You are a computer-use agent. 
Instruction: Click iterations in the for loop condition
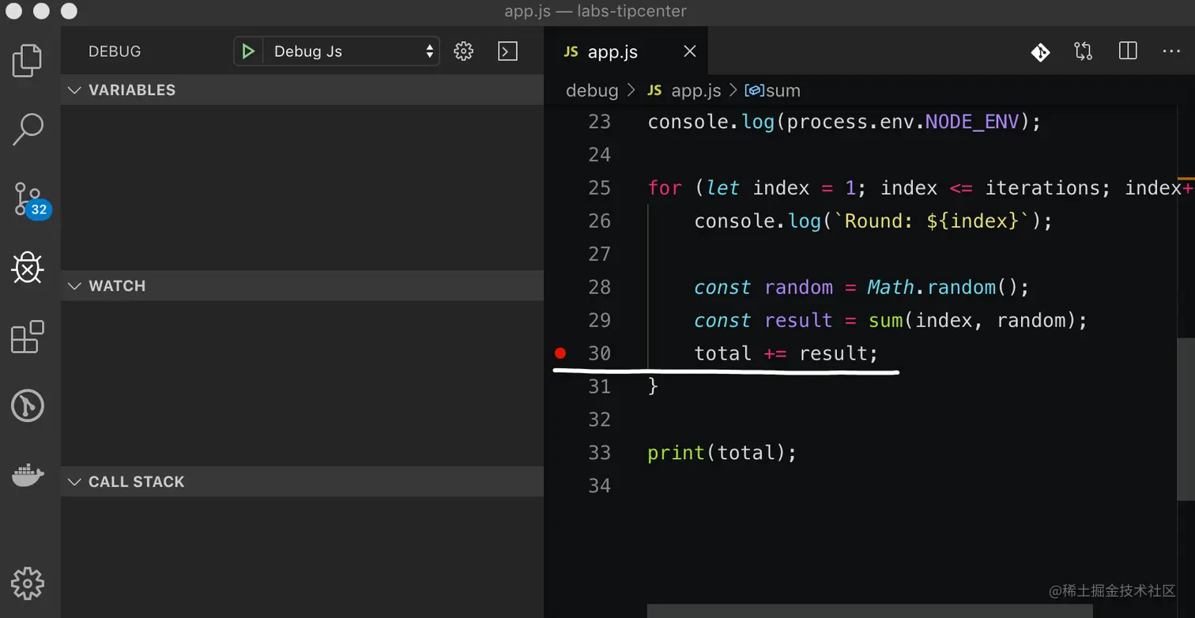1042,188
